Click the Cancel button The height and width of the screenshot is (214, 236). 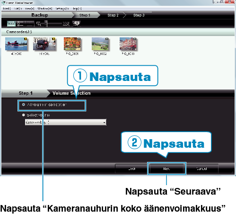202,169
